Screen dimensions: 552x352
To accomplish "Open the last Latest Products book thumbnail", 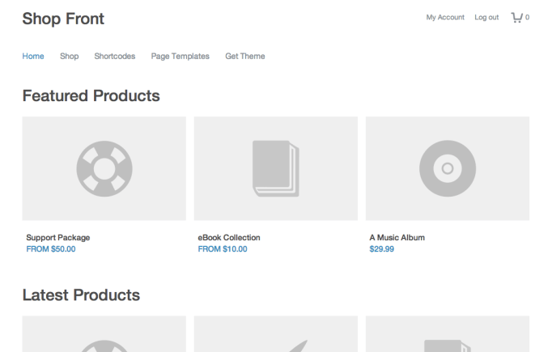I will 448,334.
